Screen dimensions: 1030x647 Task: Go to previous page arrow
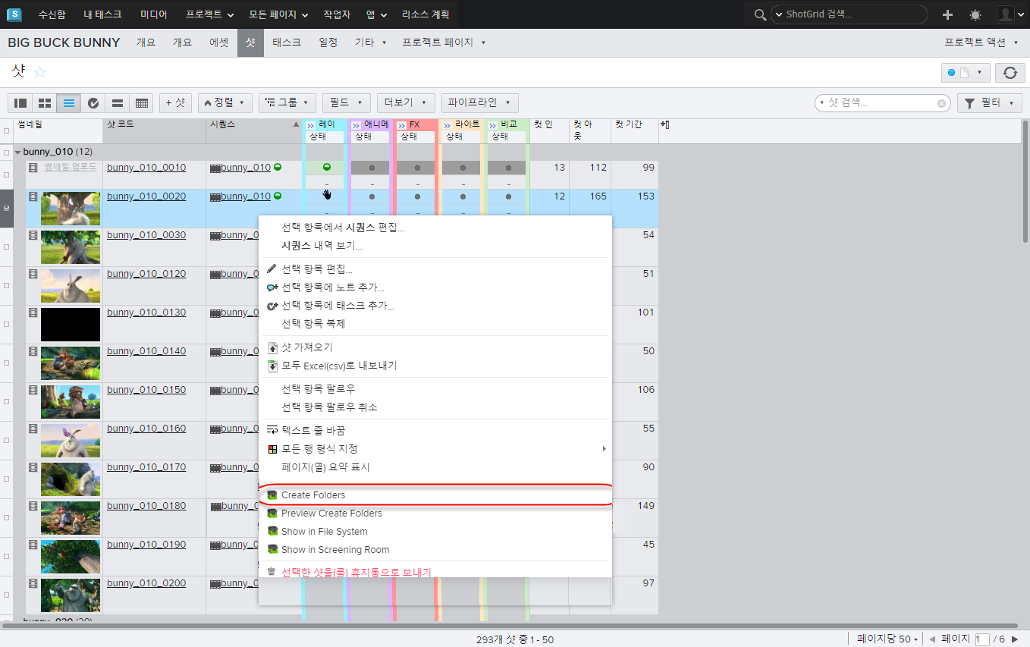932,639
